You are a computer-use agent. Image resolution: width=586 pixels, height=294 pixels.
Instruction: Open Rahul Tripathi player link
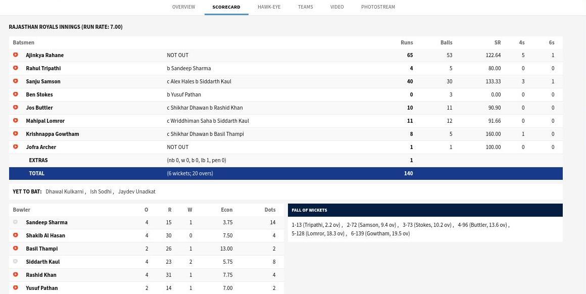coord(43,68)
